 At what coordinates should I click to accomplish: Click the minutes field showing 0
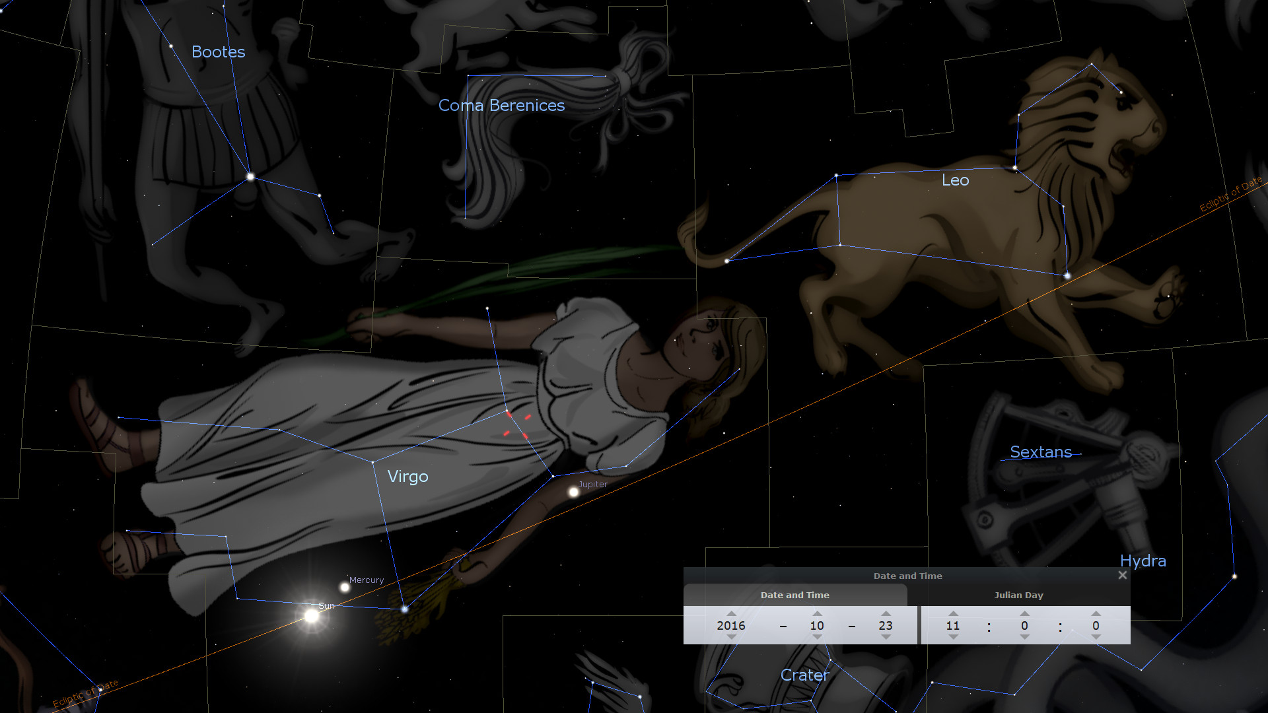(1024, 625)
